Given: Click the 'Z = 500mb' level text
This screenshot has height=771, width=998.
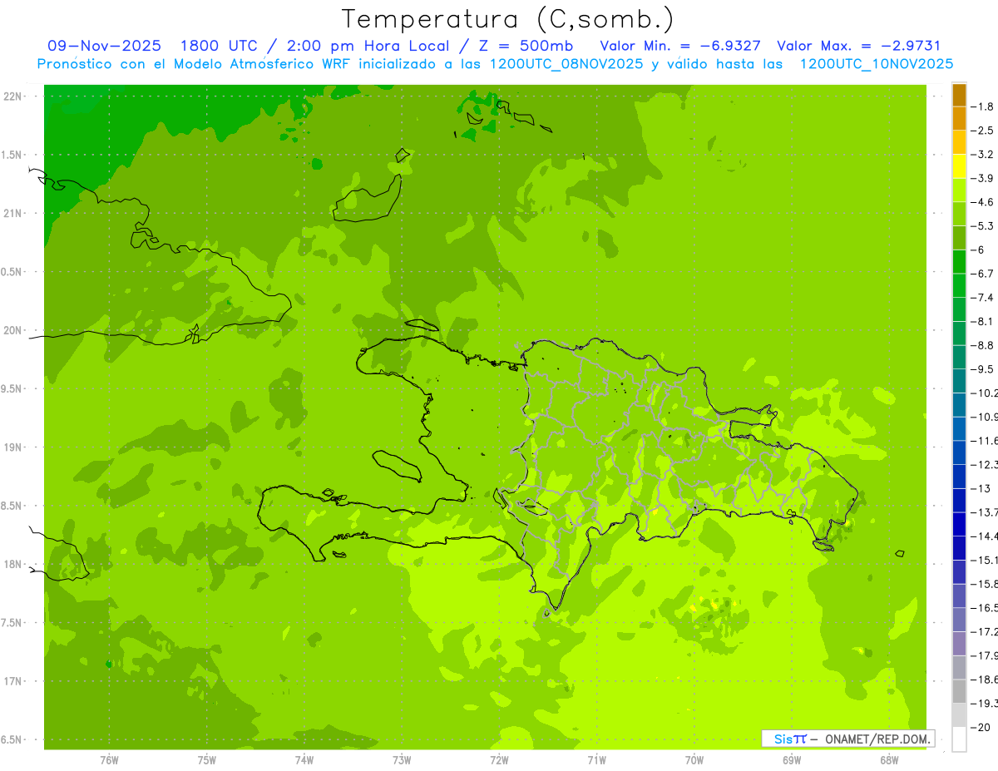Looking at the screenshot, I should (x=526, y=47).
